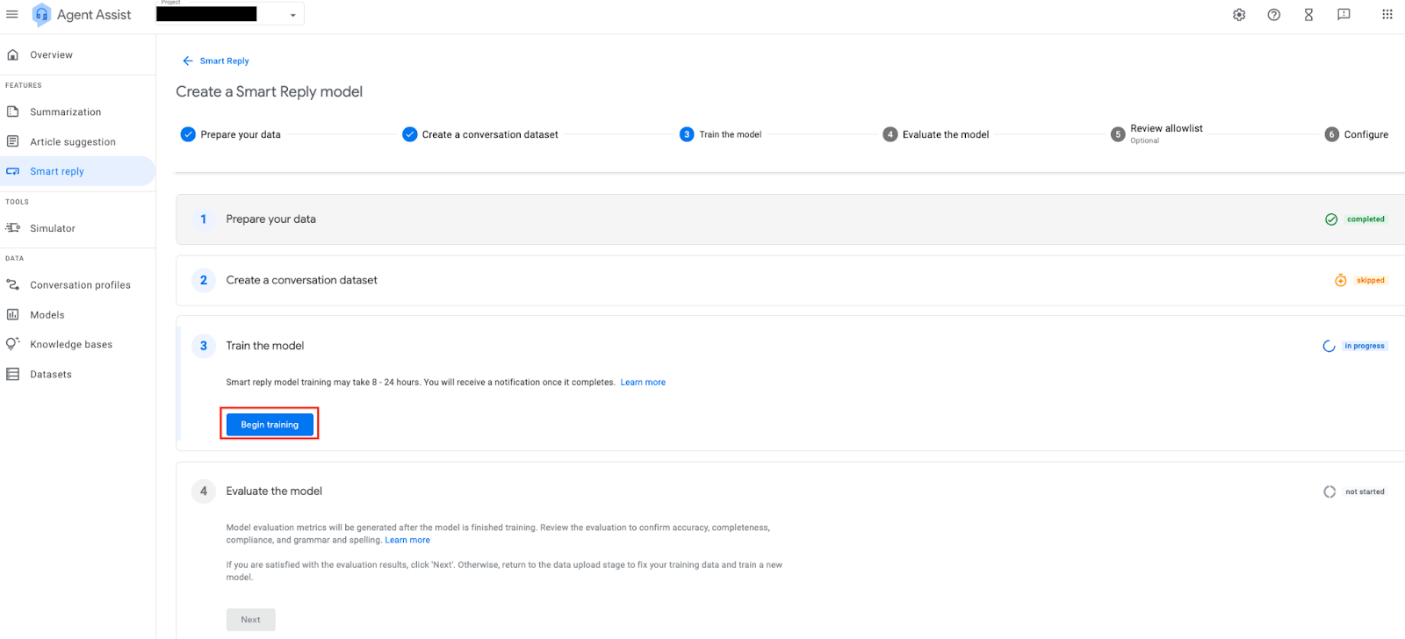Jump to step 3 Train the model
The width and height of the screenshot is (1405, 639).
pos(721,134)
